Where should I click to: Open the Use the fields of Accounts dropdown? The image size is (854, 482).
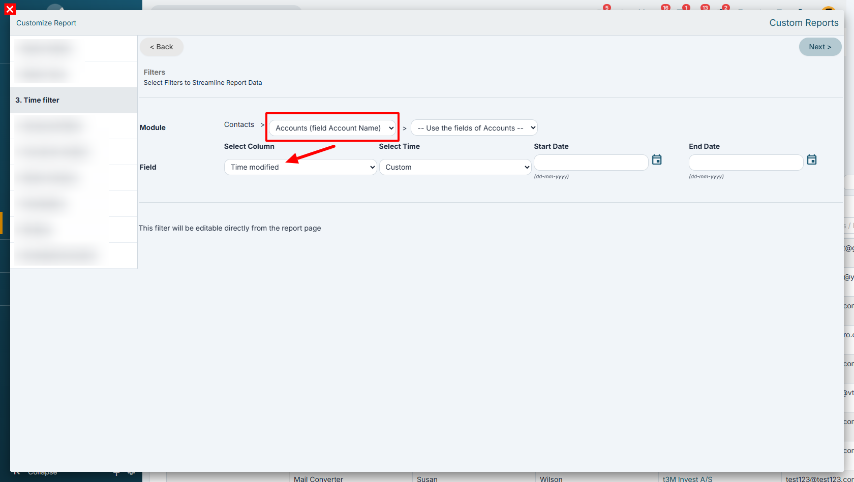coord(474,128)
